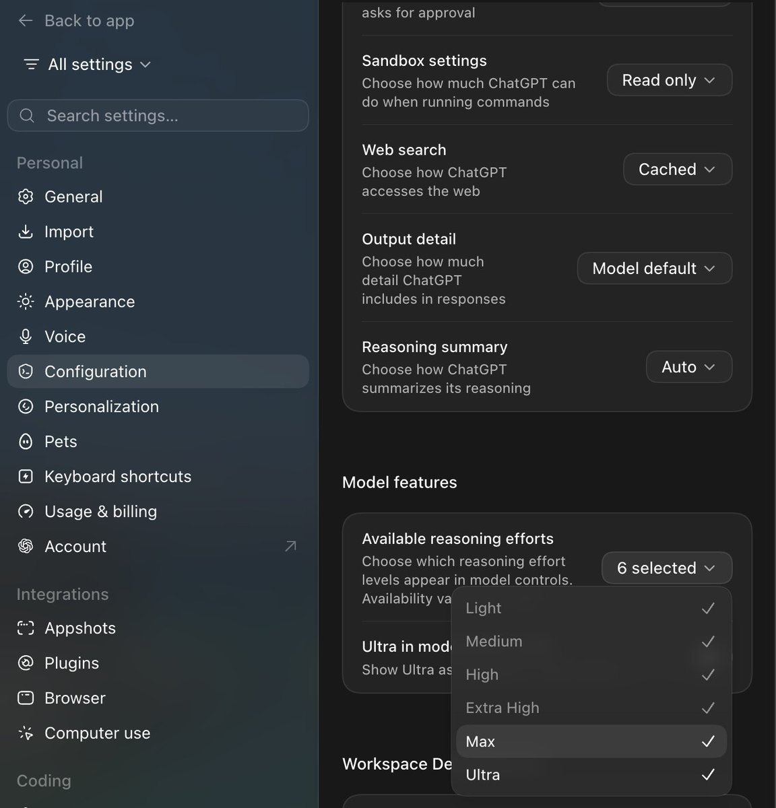Click the Voice microphone icon

pyautogui.click(x=26, y=337)
